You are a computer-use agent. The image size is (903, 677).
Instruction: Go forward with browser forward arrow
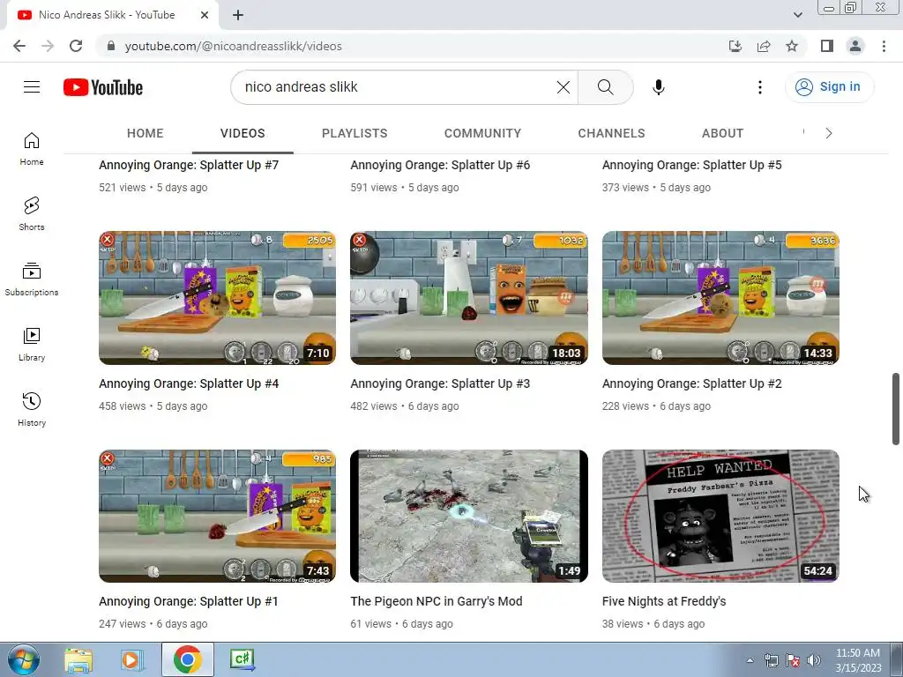pos(48,46)
